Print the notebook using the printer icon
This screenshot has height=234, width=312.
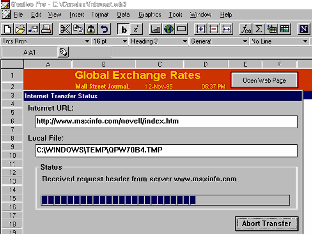click(x=46, y=29)
